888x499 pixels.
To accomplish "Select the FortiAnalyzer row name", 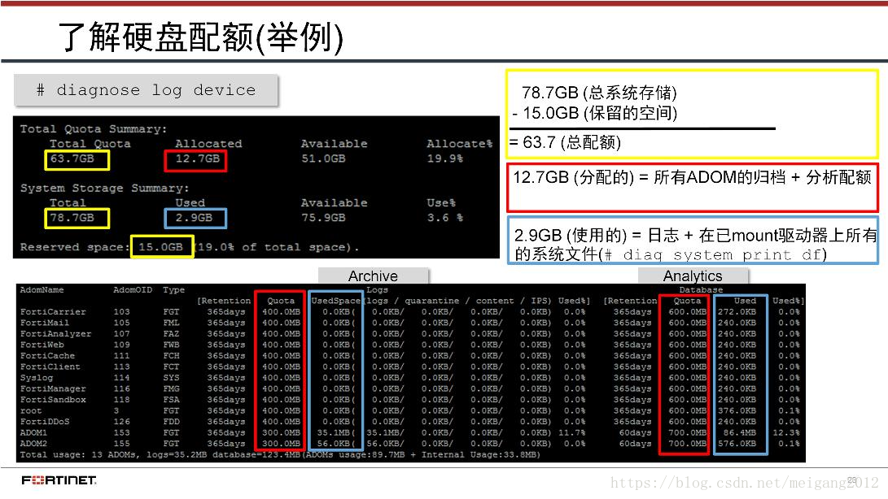I will 55,334.
